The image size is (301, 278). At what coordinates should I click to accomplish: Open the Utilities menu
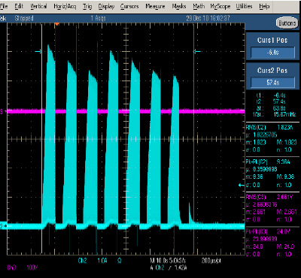click(245, 7)
